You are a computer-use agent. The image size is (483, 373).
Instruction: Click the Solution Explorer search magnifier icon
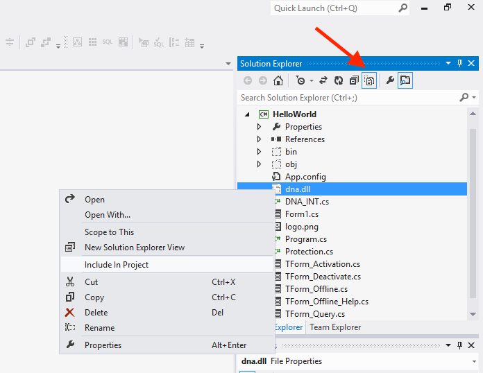pos(464,98)
